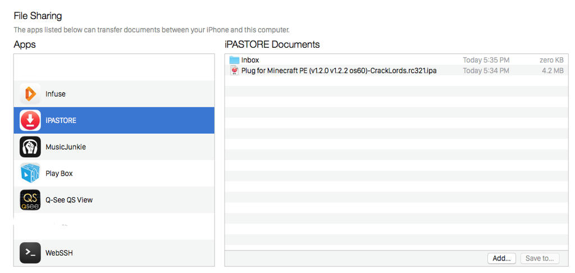Select the MusicJunkie app name
The width and height of the screenshot is (575, 273).
(x=66, y=147)
